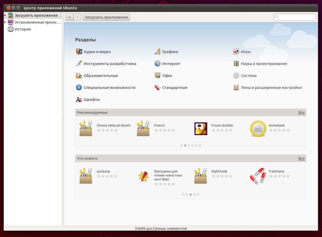Click the star rating under FreeDiams
Screen dimensions: 322x237
pyautogui.click(x=279, y=176)
